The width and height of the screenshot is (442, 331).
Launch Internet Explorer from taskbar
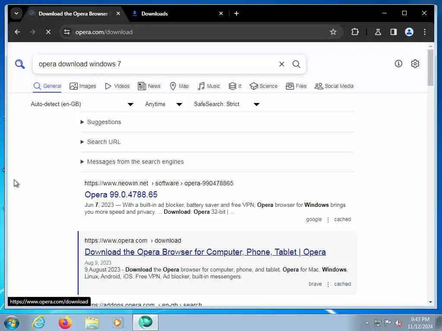38,322
